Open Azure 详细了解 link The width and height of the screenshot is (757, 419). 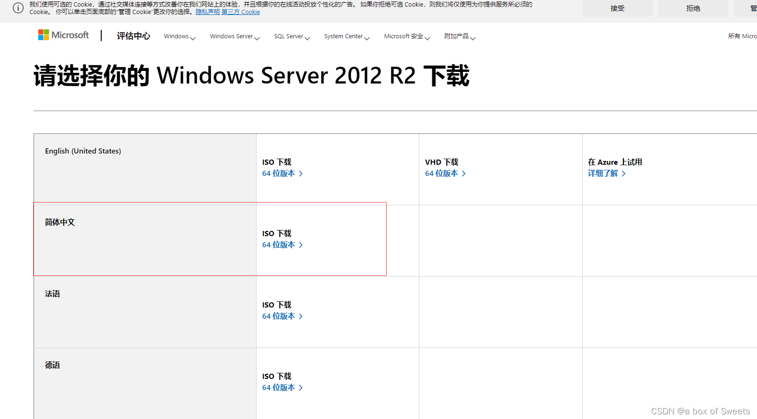click(x=606, y=173)
